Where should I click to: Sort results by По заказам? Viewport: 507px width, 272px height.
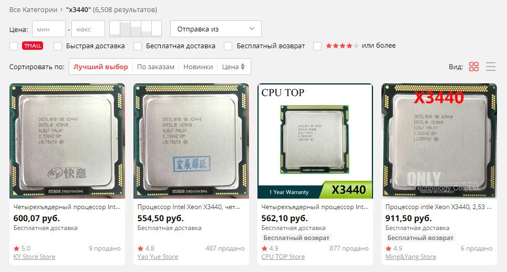tap(156, 67)
